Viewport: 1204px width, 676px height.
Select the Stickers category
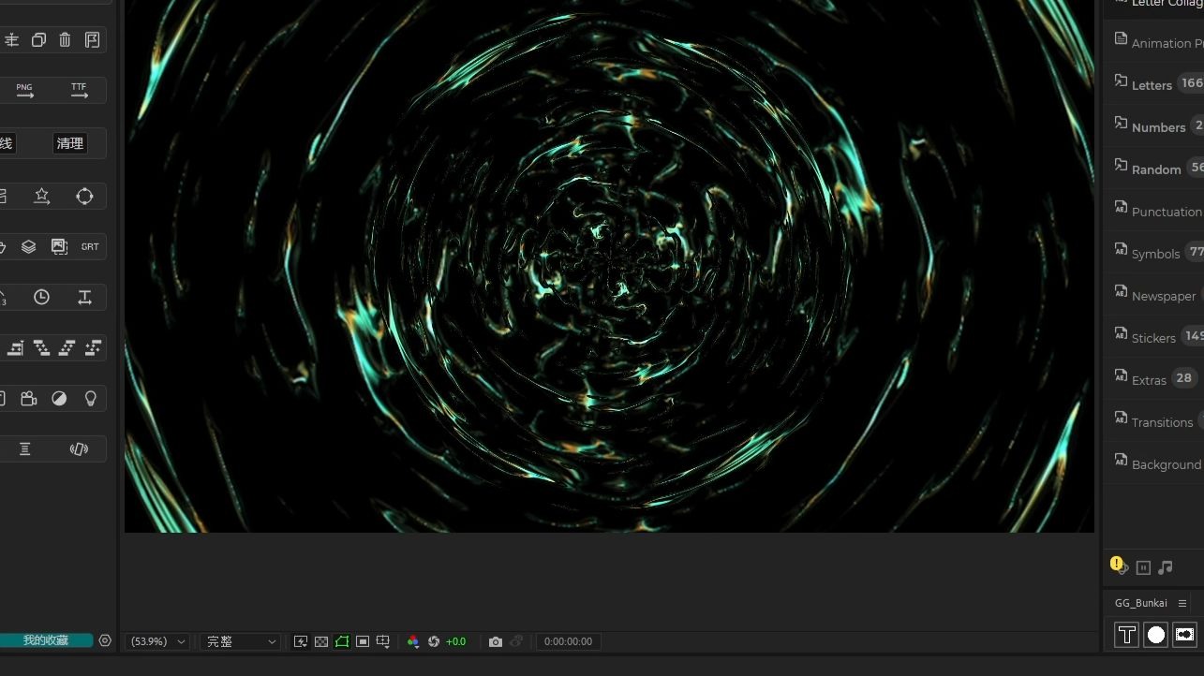[x=1154, y=337]
